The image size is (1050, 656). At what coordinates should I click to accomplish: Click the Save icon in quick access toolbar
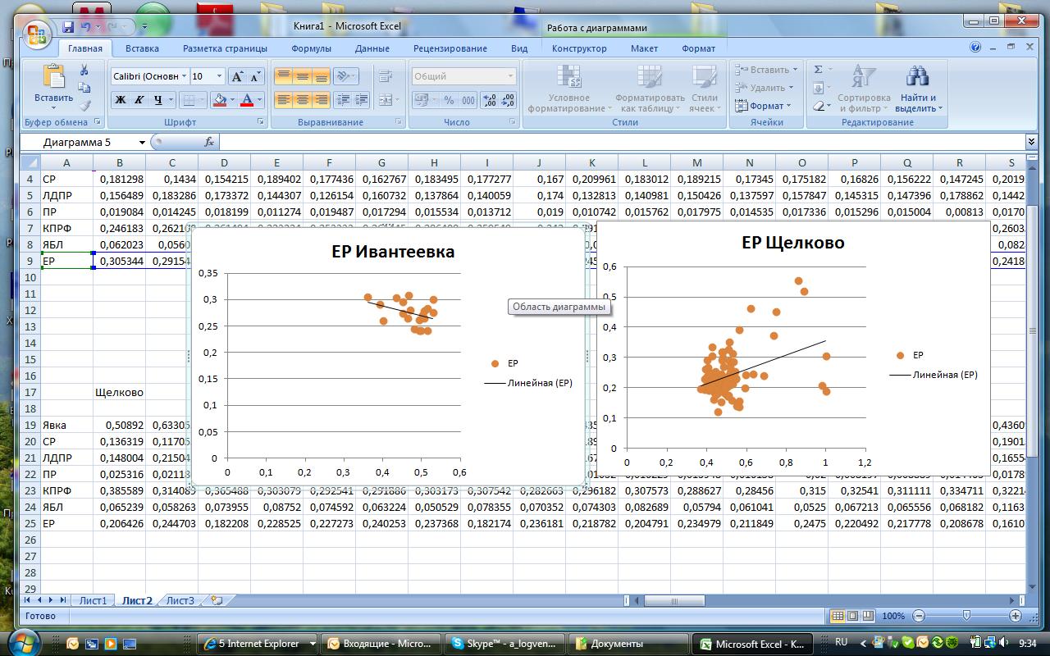69,26
